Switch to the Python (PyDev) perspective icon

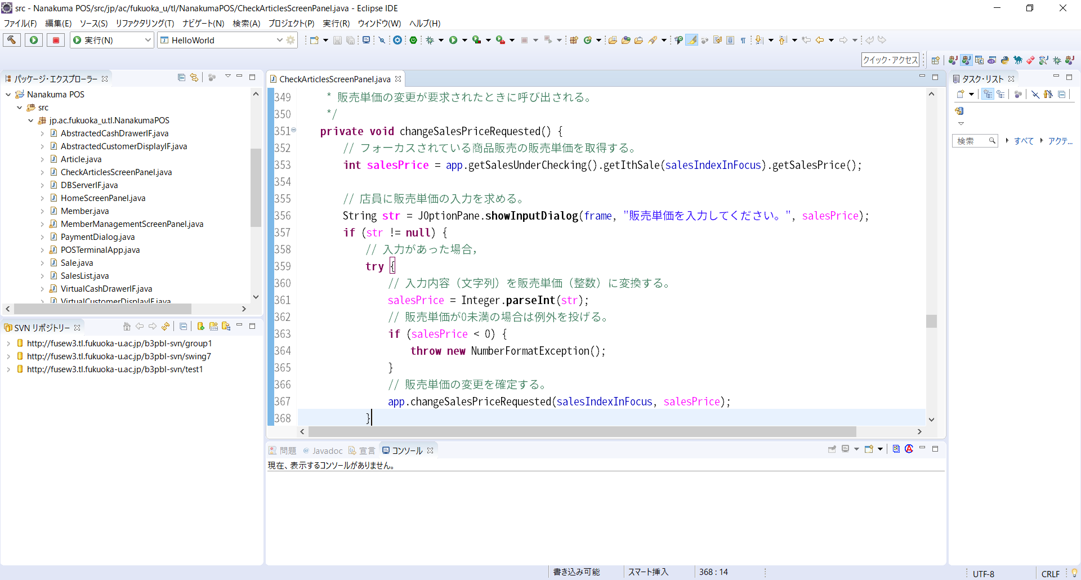point(1005,60)
